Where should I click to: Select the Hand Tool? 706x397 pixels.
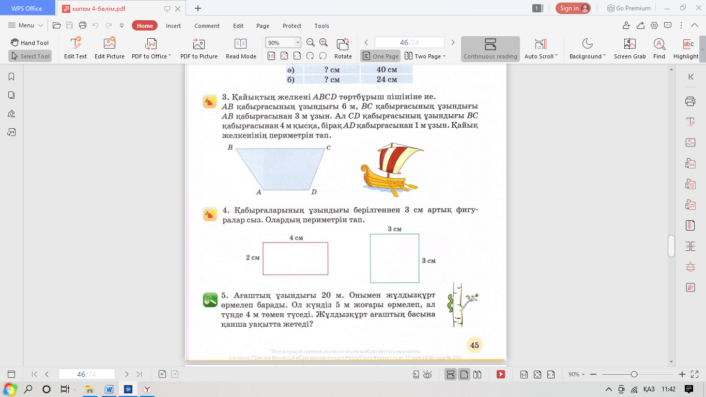coord(29,43)
